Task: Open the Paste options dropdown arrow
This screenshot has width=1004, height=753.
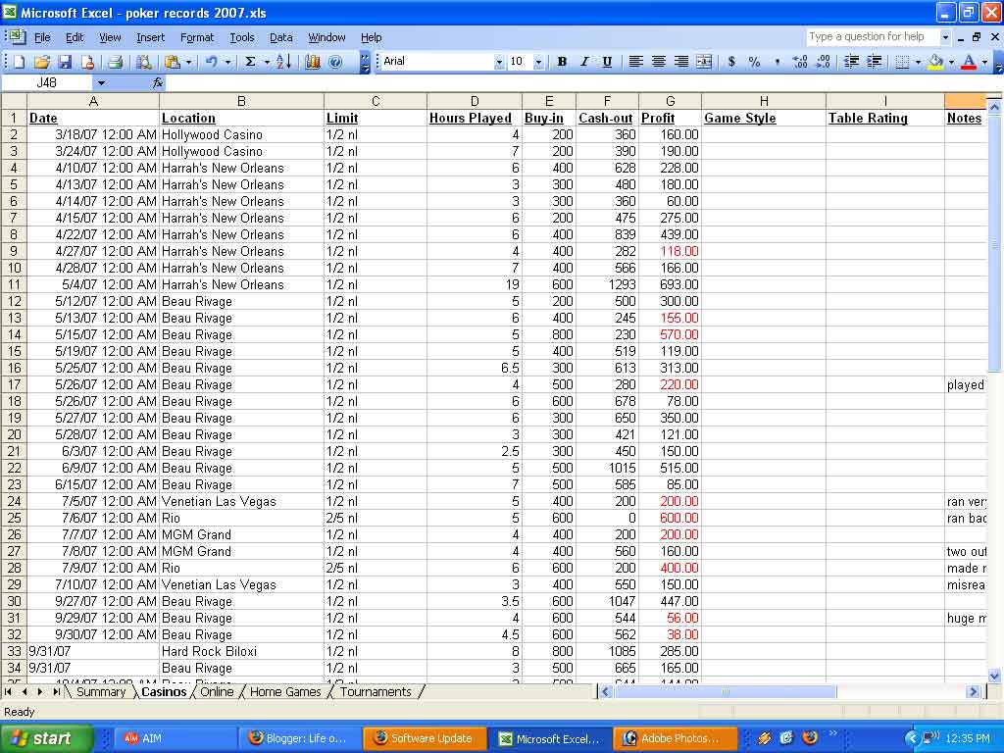Action: (189, 62)
